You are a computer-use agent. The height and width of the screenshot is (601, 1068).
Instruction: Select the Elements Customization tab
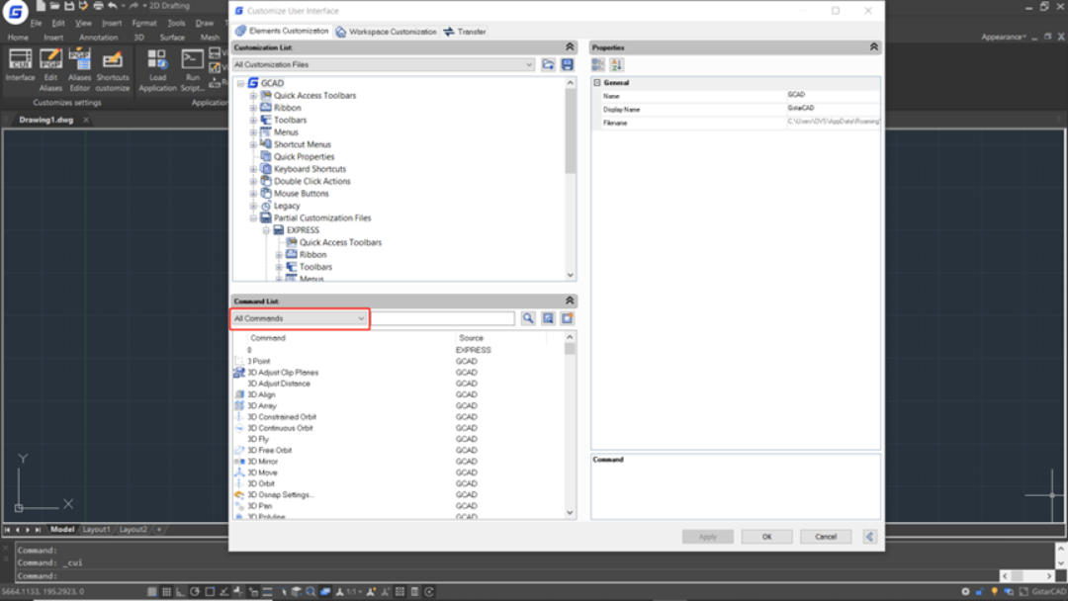282,32
